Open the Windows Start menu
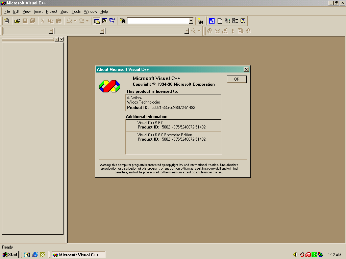346x259 pixels. pos(10,255)
